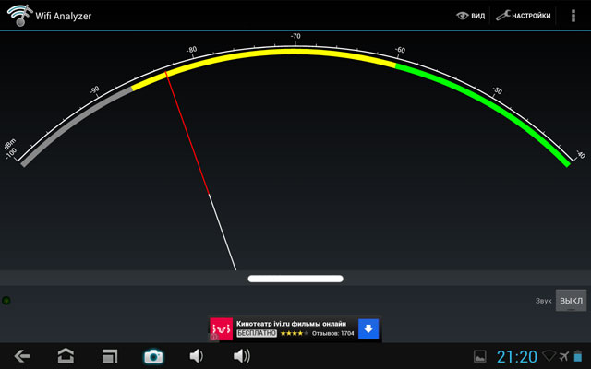Tap the Wifi Analyzer title text

[x=64, y=16]
